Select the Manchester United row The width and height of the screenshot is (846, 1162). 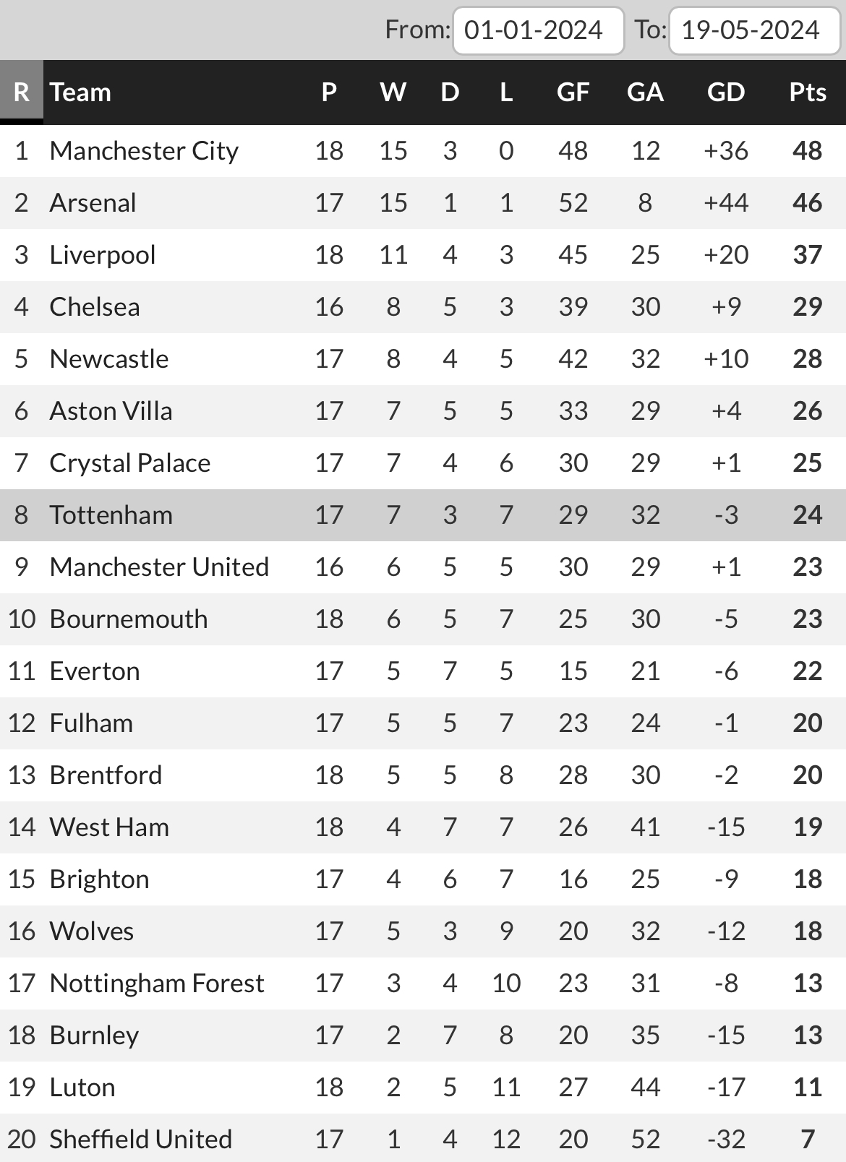tap(423, 567)
